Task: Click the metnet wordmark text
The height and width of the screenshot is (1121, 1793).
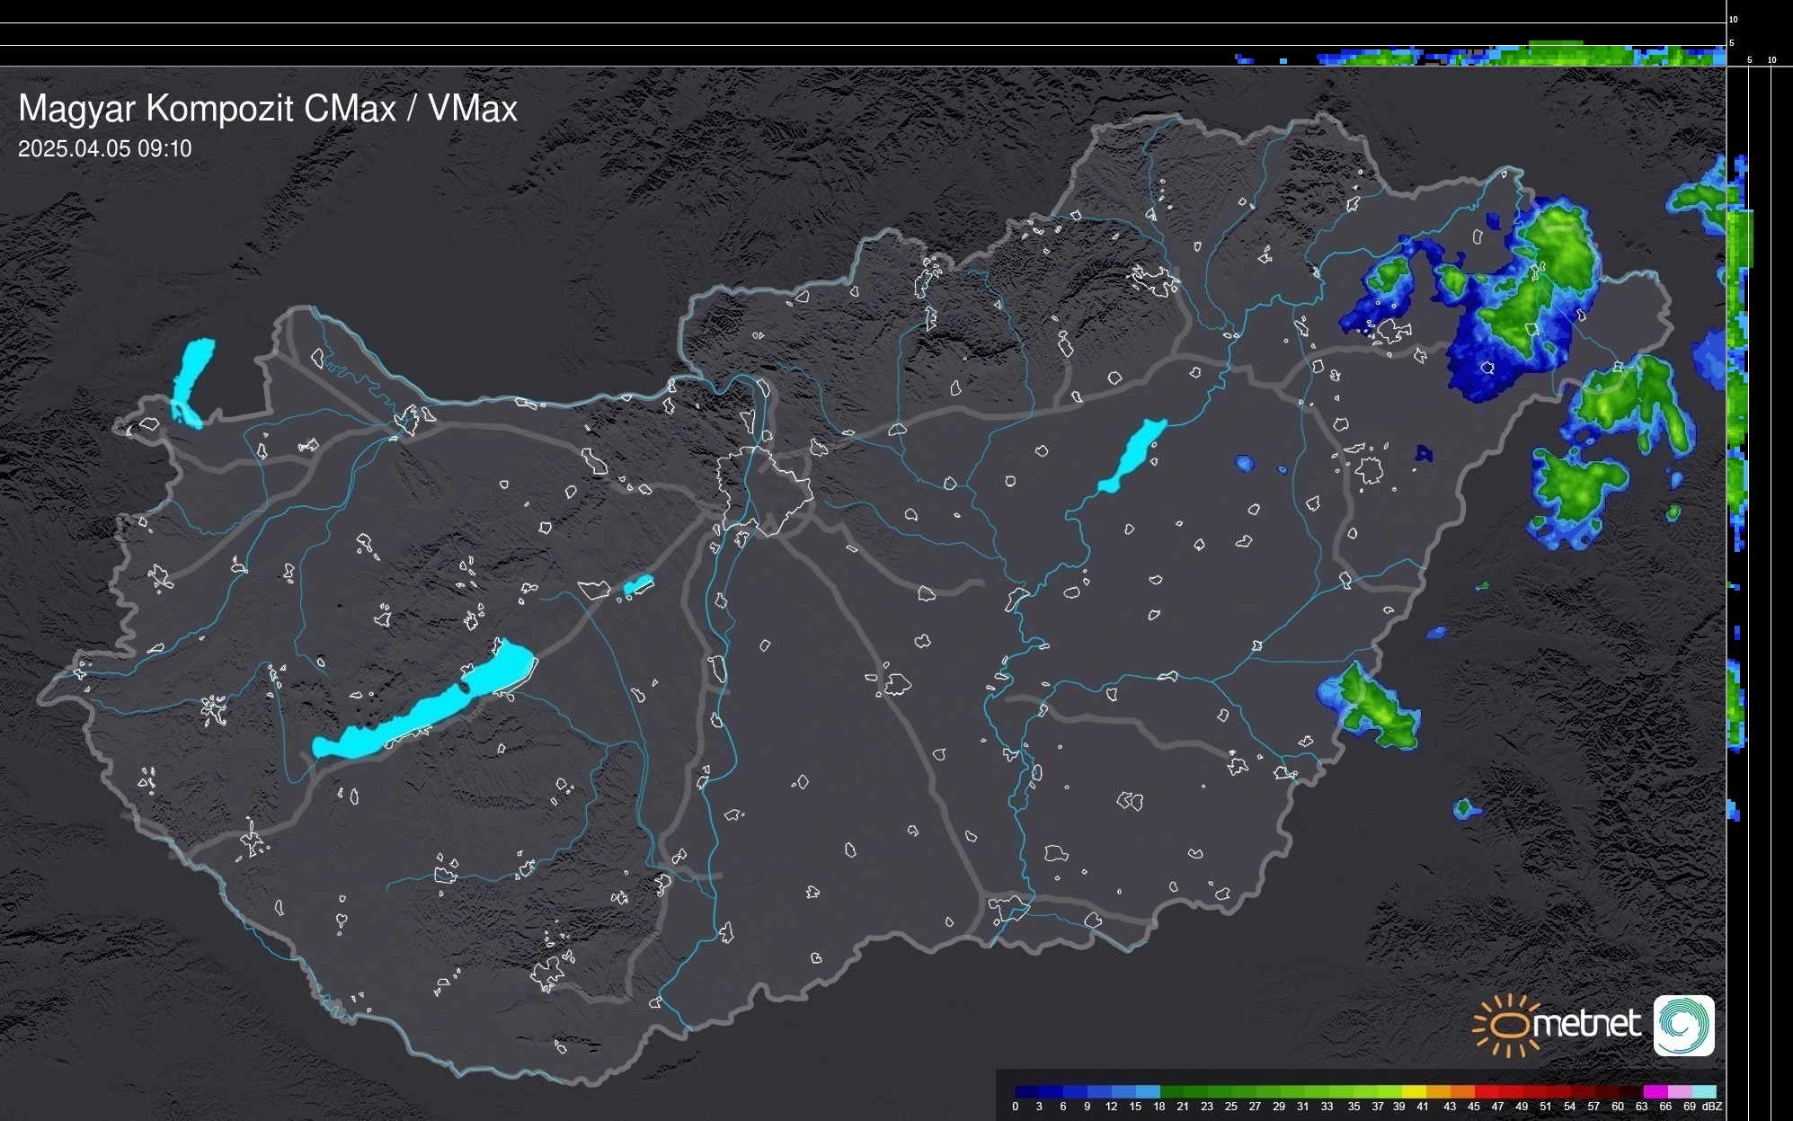Action: [1586, 1025]
